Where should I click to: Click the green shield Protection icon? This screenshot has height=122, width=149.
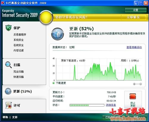pos(9,28)
